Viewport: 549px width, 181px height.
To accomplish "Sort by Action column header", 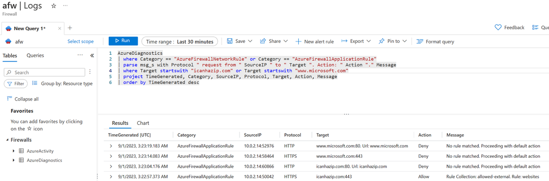I will tap(425, 135).
